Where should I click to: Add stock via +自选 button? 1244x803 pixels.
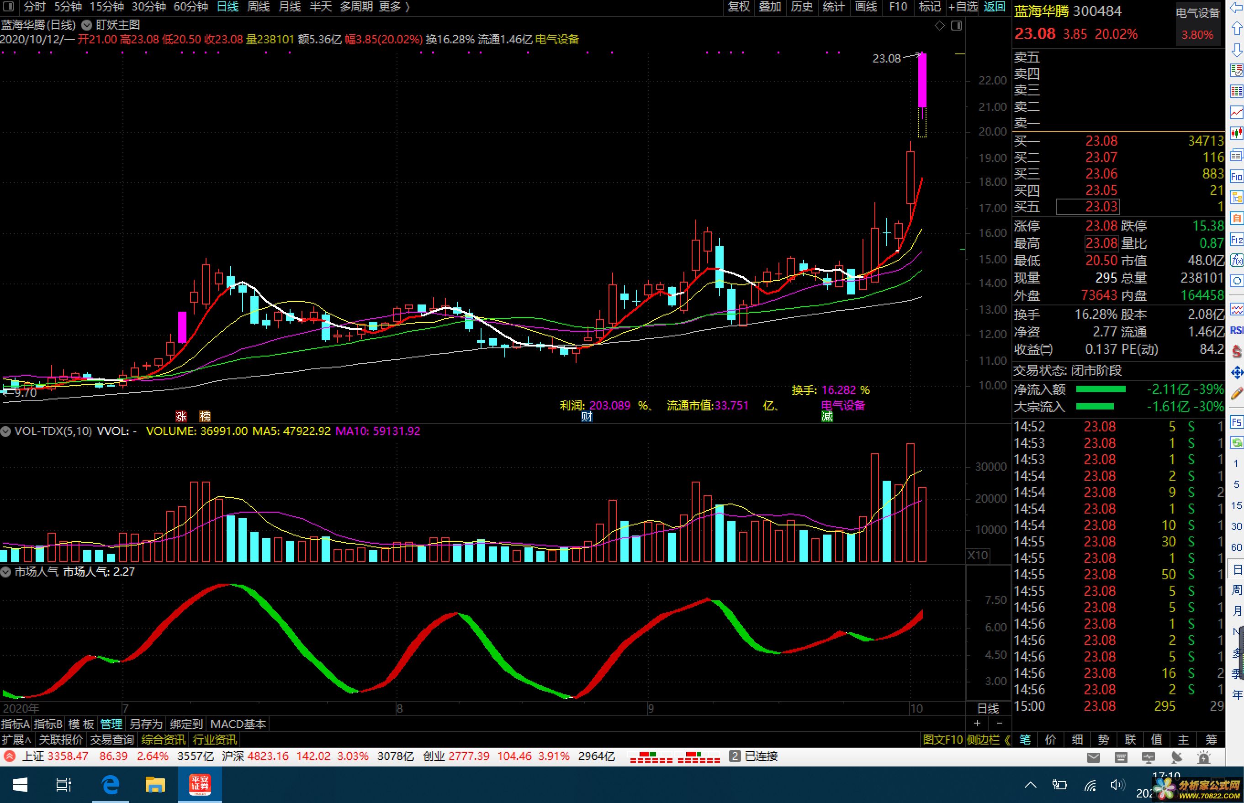coord(963,7)
